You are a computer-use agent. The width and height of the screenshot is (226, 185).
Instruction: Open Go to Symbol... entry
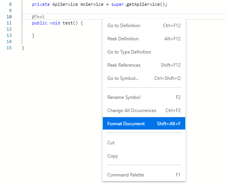click(x=144, y=78)
